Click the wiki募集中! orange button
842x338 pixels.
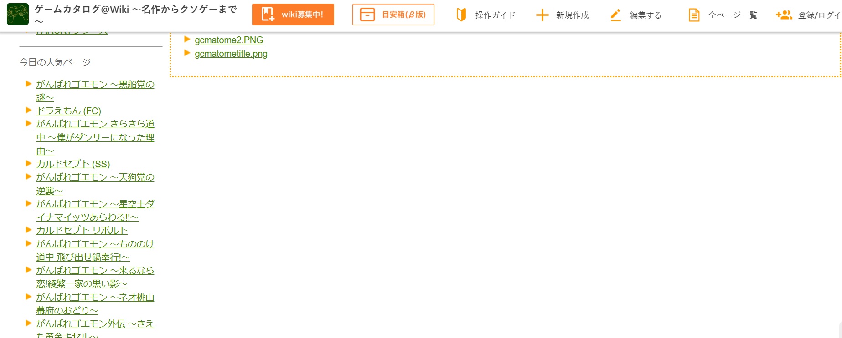293,15
